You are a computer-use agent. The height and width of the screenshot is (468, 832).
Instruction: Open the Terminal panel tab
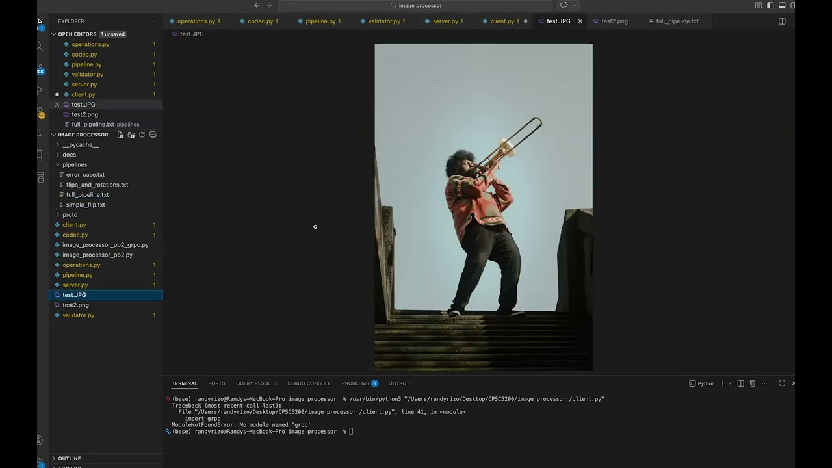(185, 383)
